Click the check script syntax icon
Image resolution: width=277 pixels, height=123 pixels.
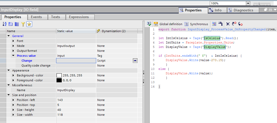pos(149,24)
